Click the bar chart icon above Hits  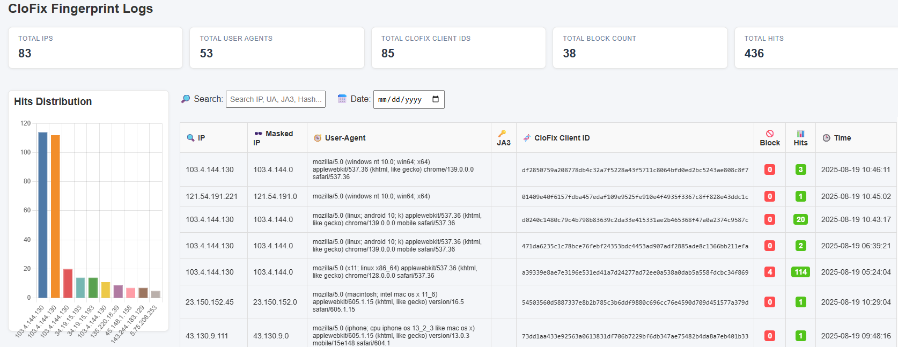(x=800, y=133)
